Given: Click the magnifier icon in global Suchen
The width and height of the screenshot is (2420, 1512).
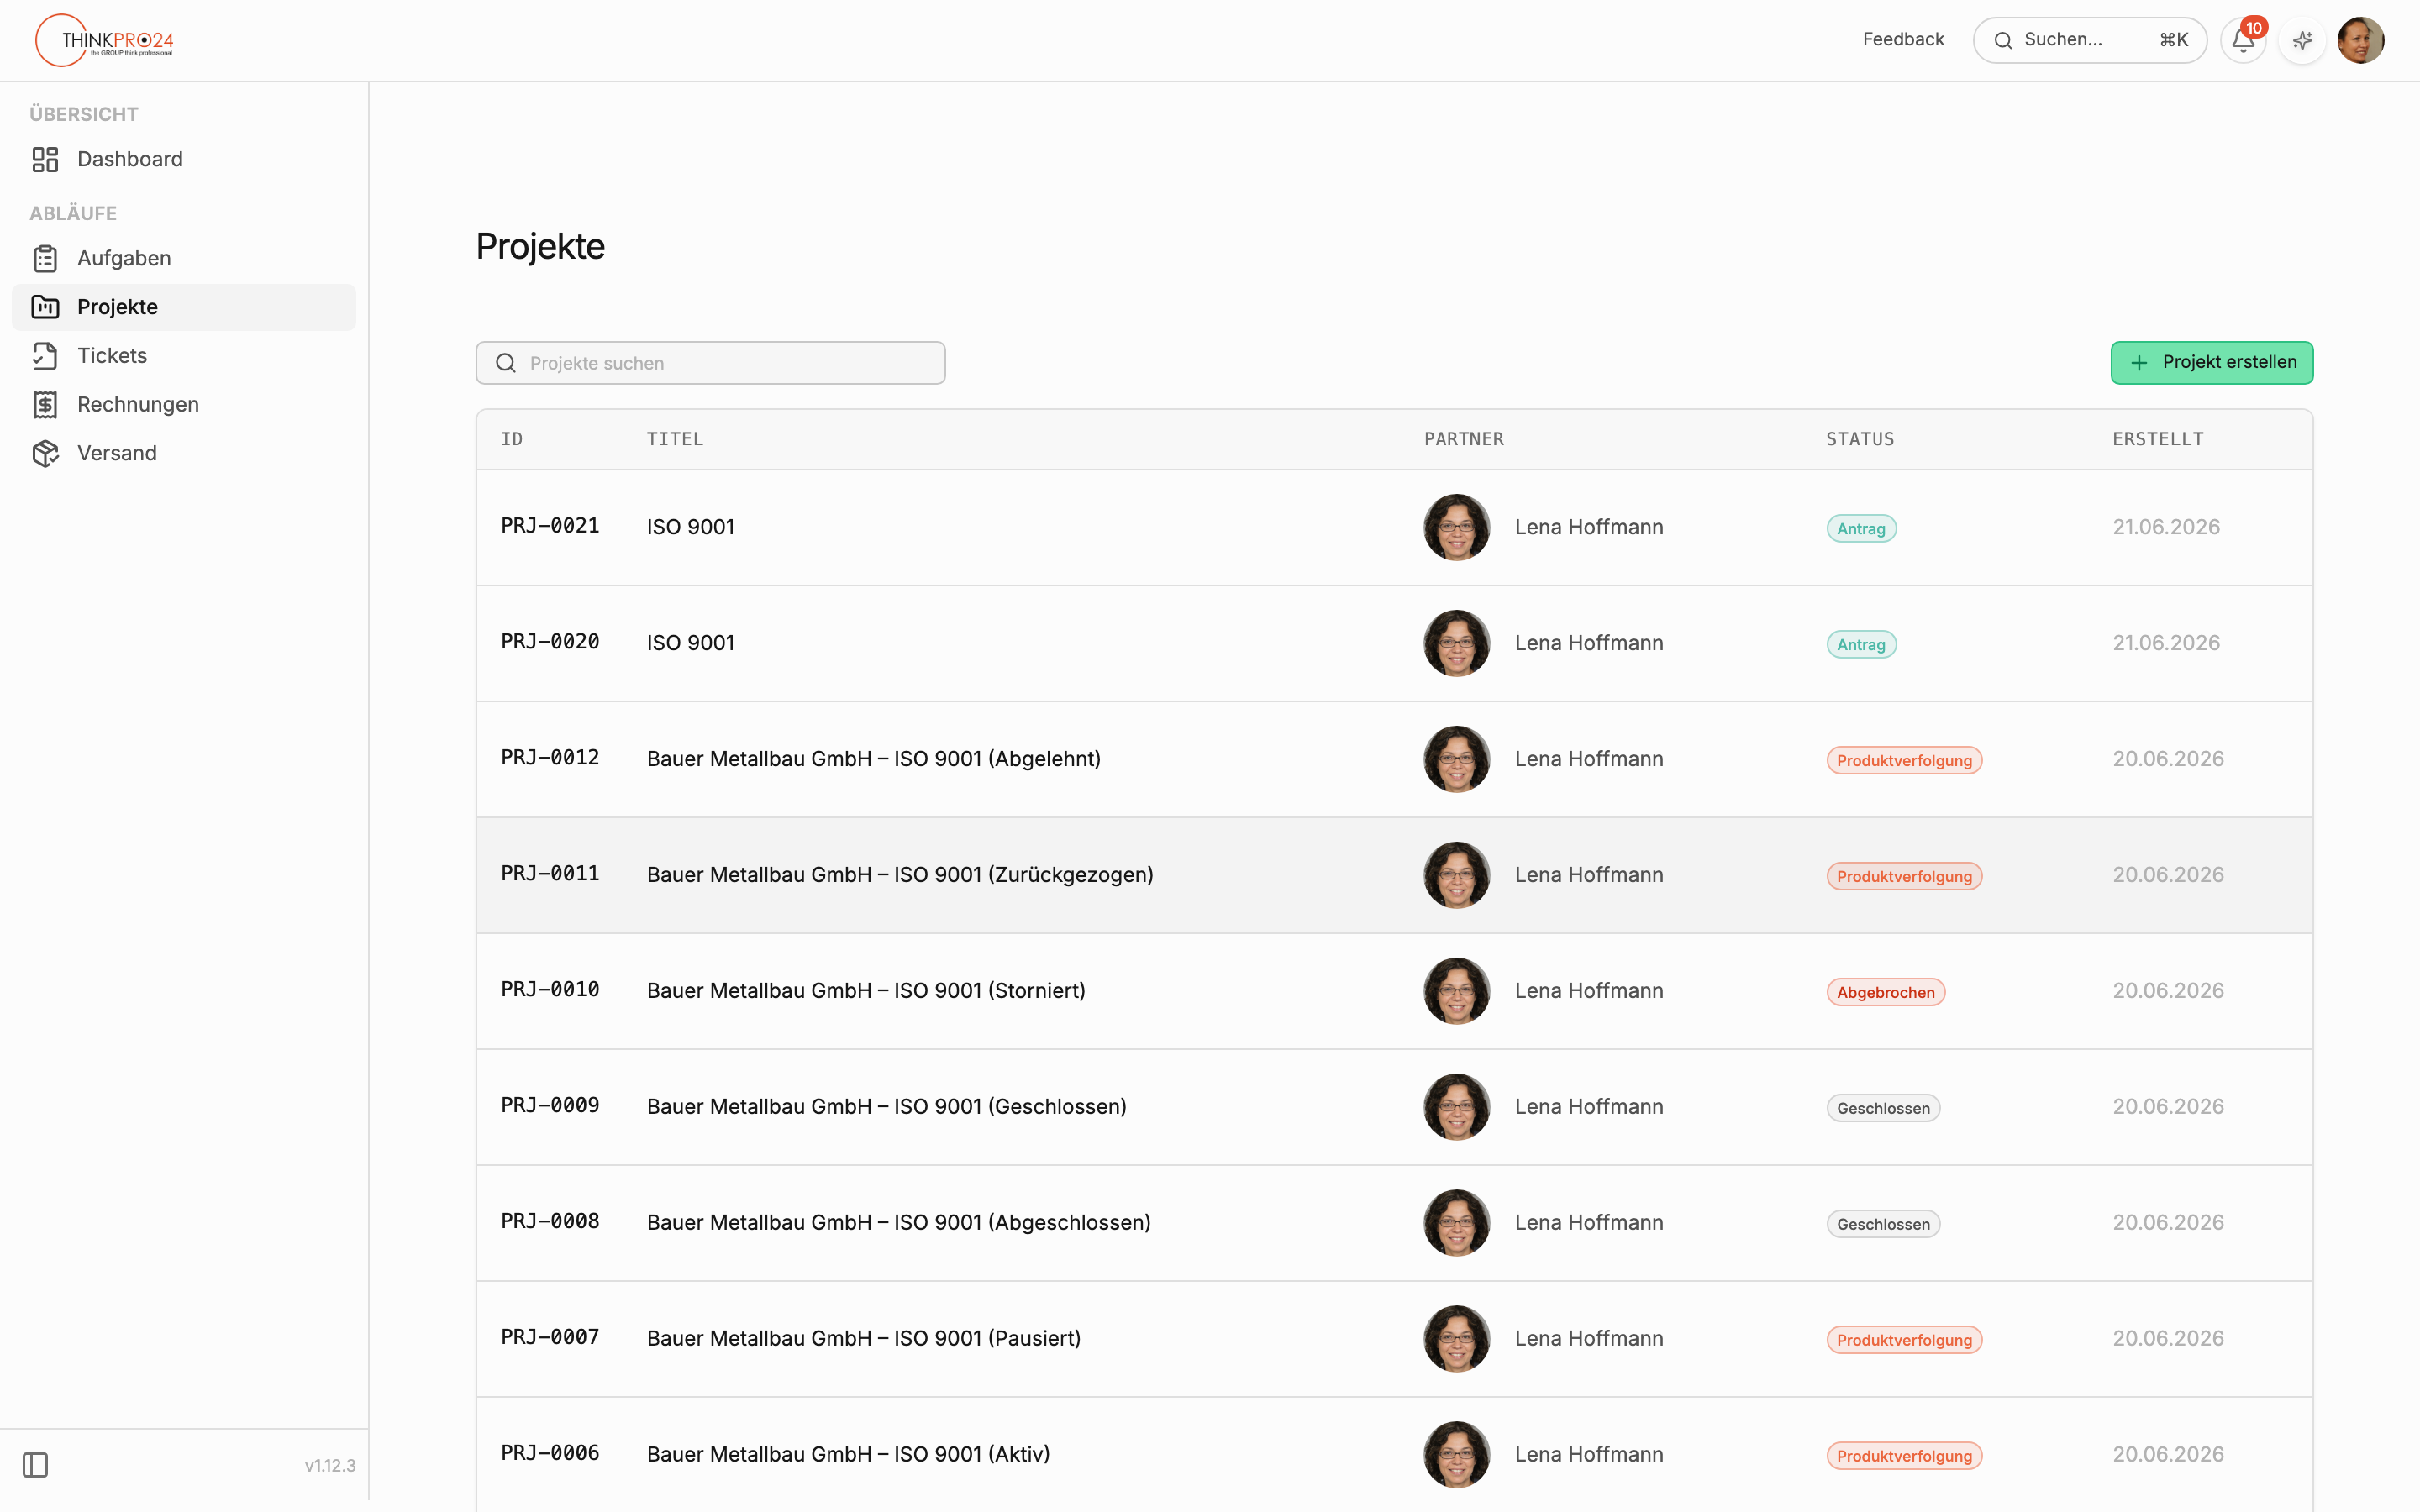Looking at the screenshot, I should (2003, 40).
